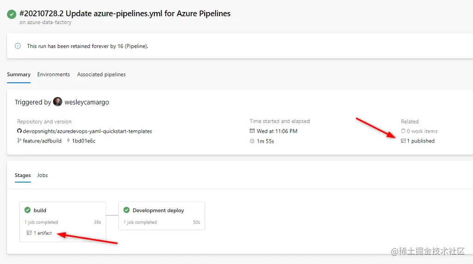The image size is (473, 264).
Task: Open the Environments tab
Action: pyautogui.click(x=54, y=74)
